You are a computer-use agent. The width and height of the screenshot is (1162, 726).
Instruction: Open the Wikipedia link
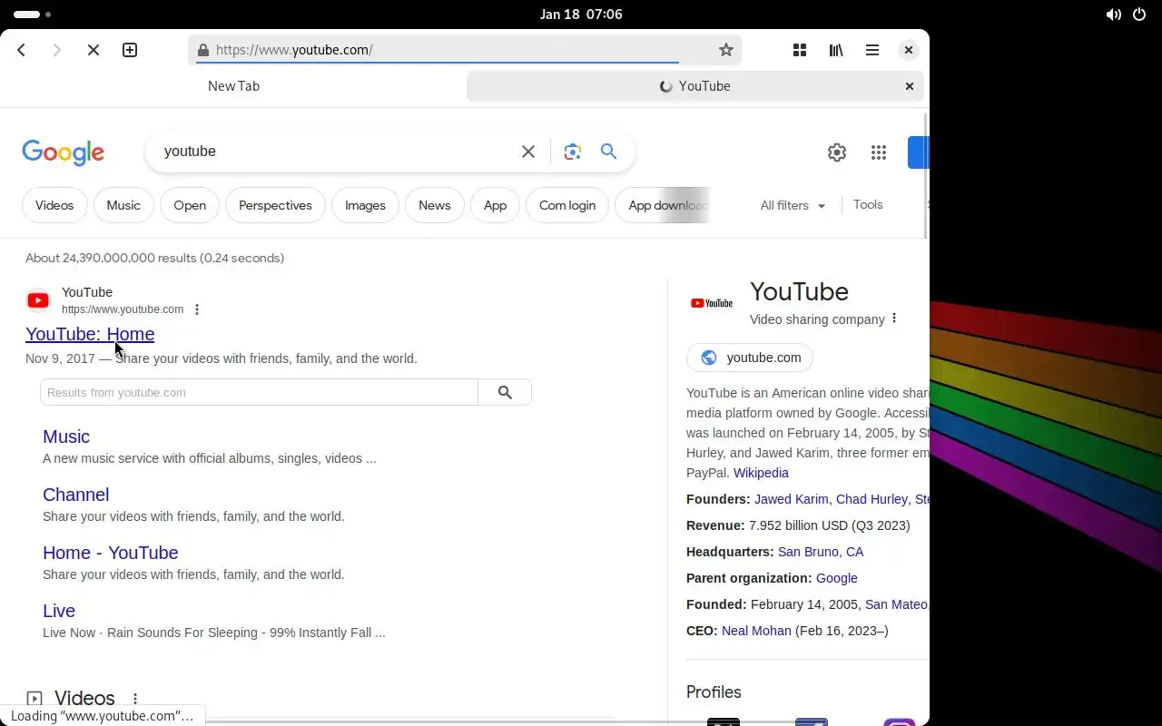761,473
